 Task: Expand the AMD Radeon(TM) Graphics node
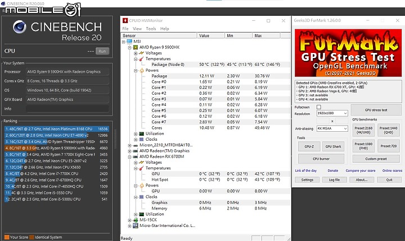pyautogui.click(x=130, y=151)
